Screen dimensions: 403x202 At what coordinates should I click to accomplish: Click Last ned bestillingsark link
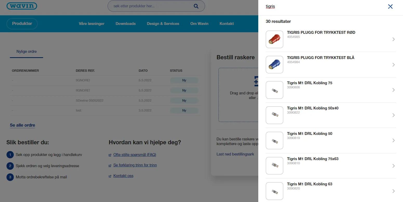(235, 154)
